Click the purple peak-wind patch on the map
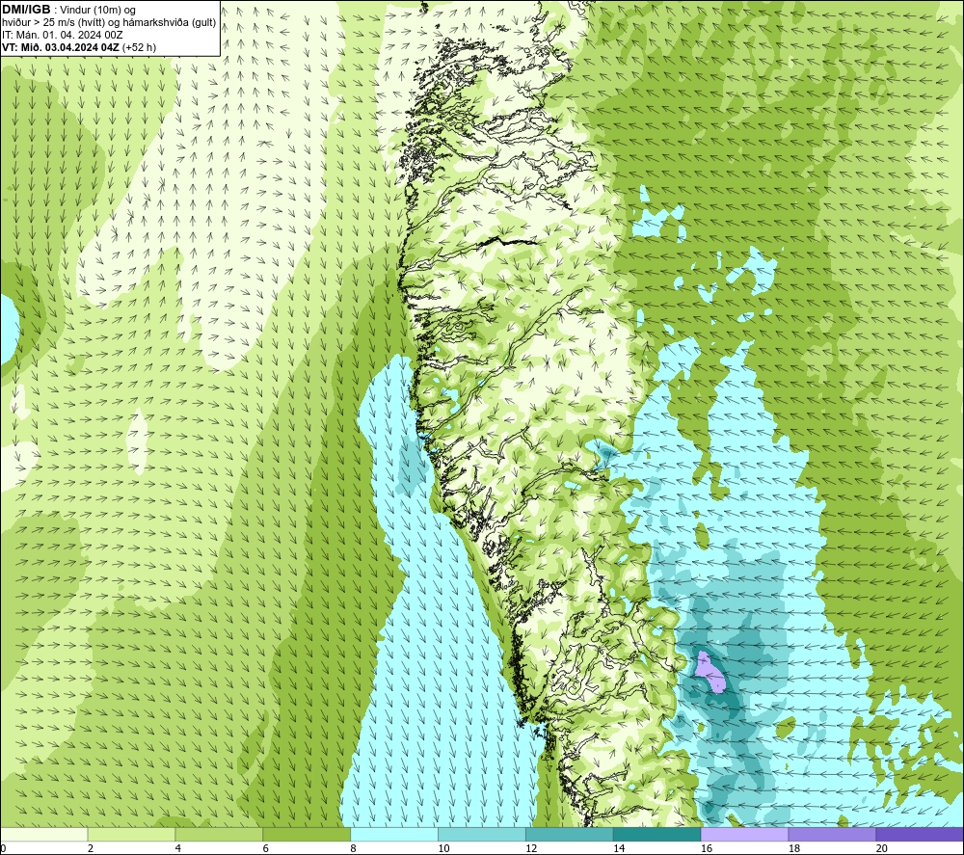 [710, 673]
